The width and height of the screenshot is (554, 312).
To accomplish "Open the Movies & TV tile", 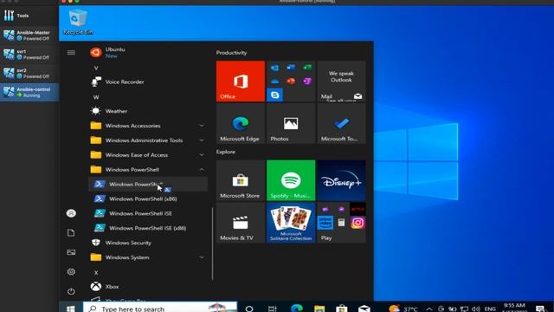I will [241, 223].
